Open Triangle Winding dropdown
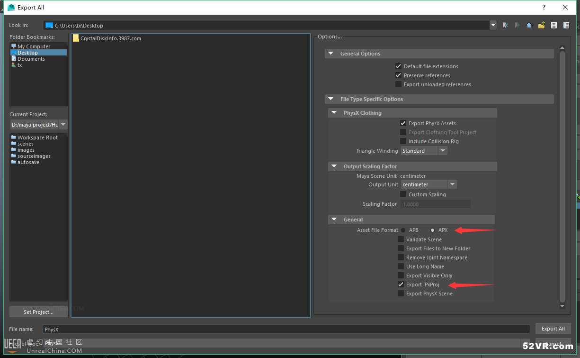Screen dimensions: 580x358 pos(424,151)
